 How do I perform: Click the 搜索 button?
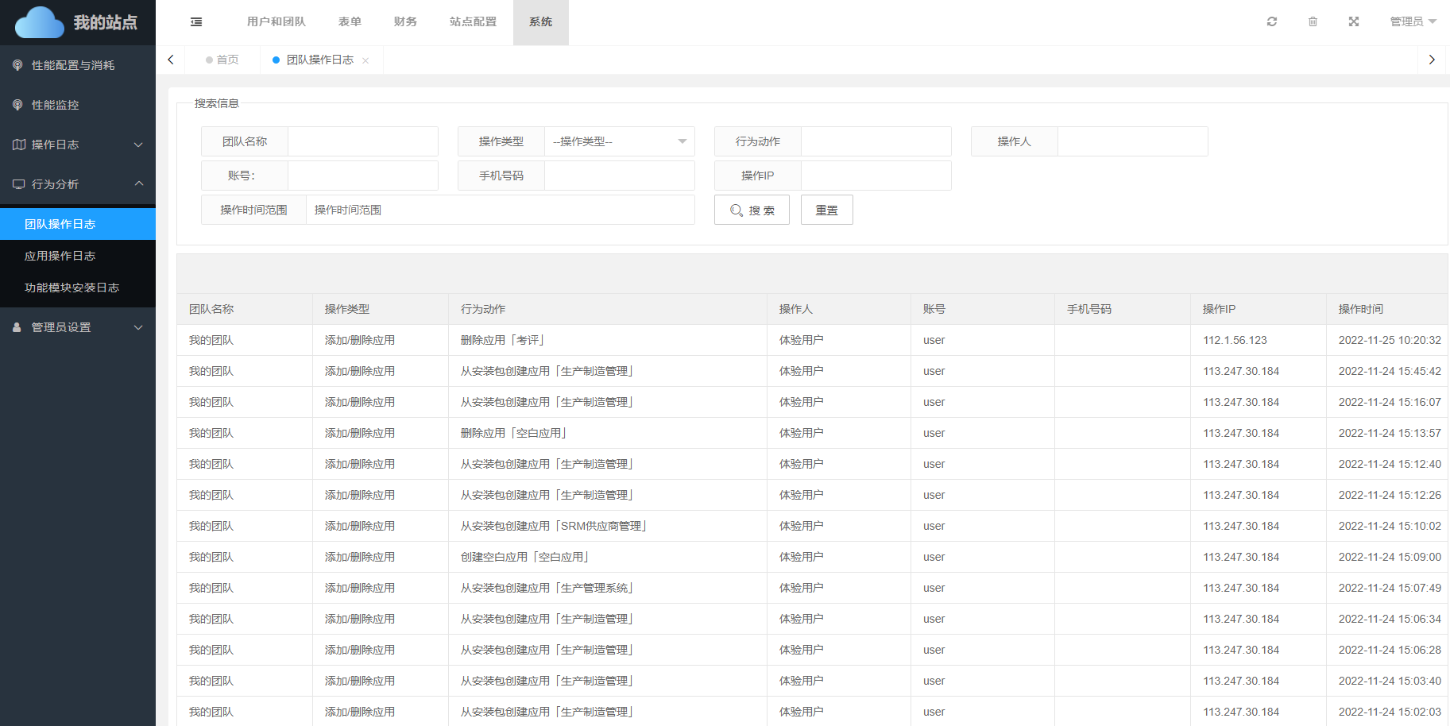[751, 210]
